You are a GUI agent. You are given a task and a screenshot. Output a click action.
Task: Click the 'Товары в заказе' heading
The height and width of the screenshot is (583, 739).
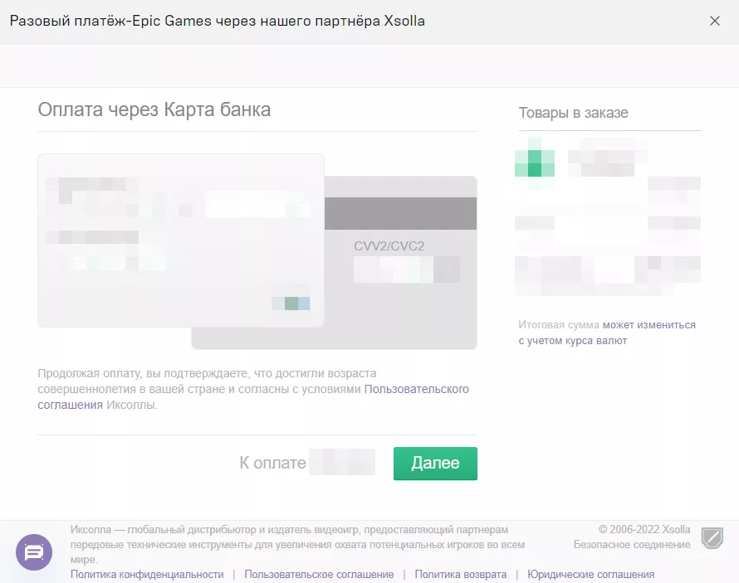pyautogui.click(x=573, y=113)
